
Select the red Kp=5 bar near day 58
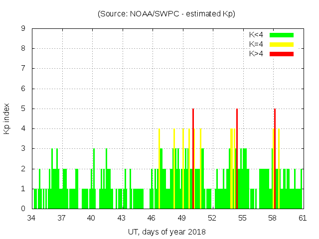pos(275,159)
